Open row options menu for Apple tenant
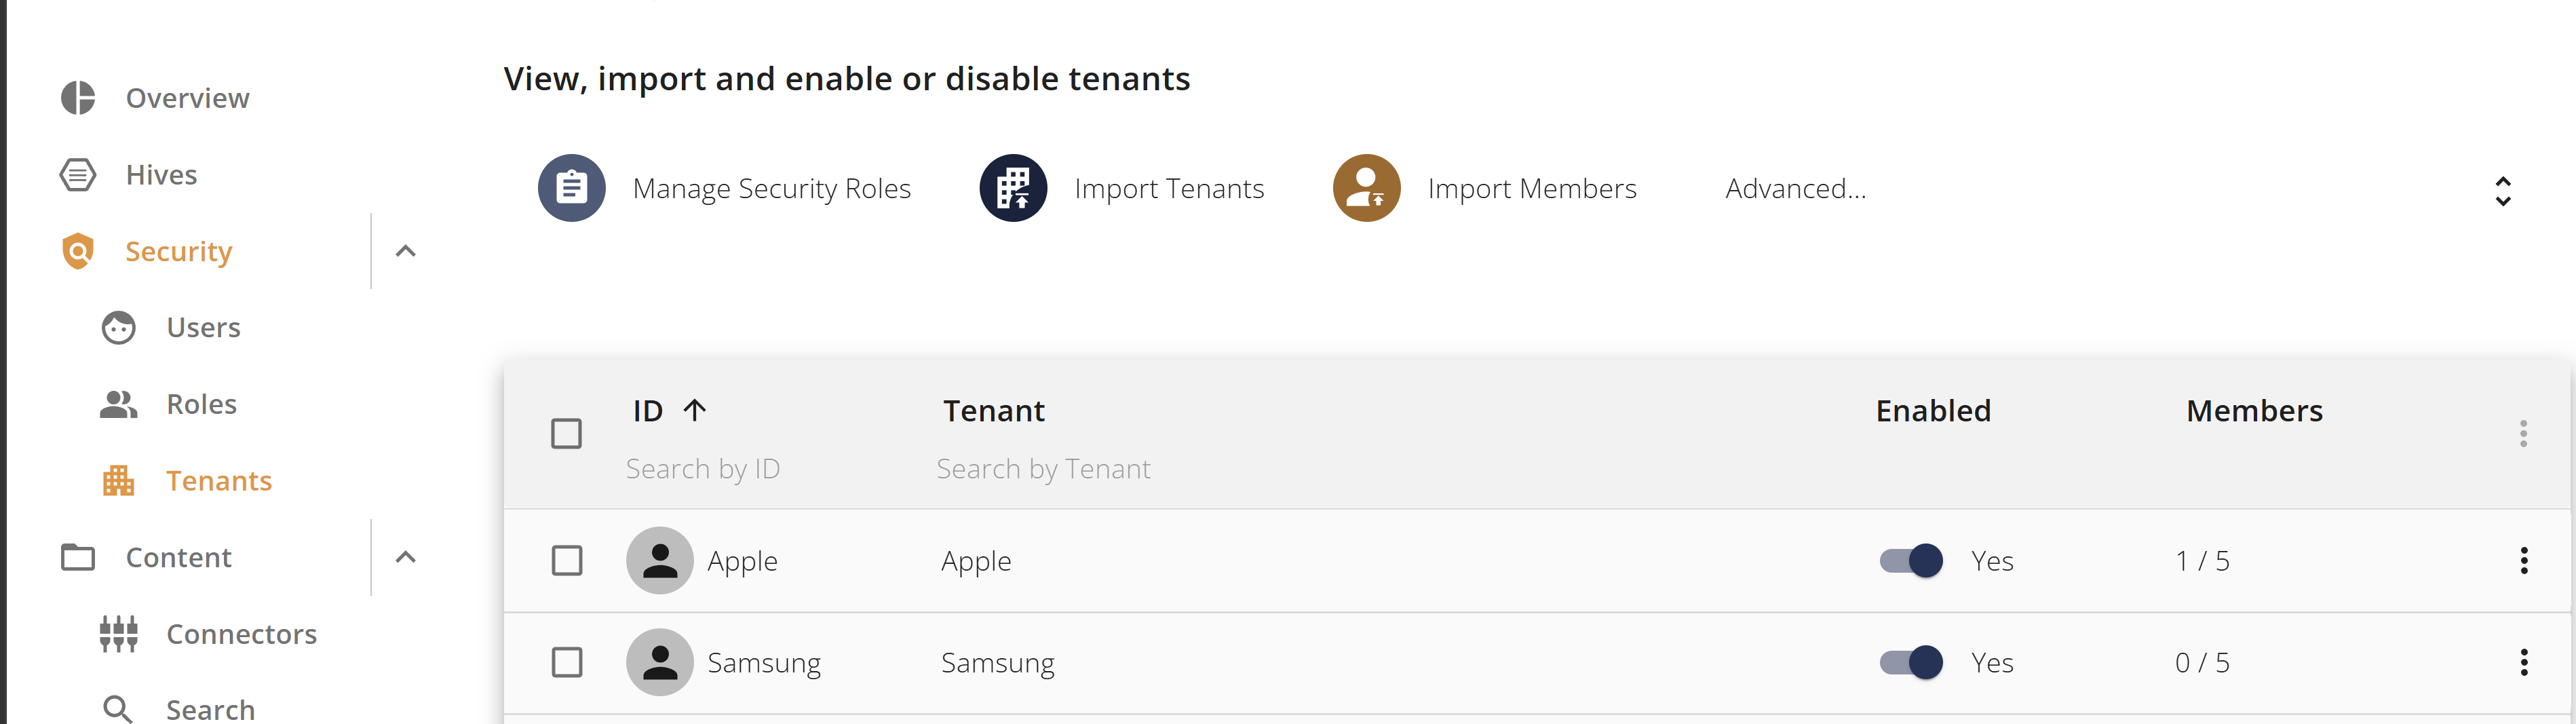Screen dimensions: 2576x724 pos(2523,561)
